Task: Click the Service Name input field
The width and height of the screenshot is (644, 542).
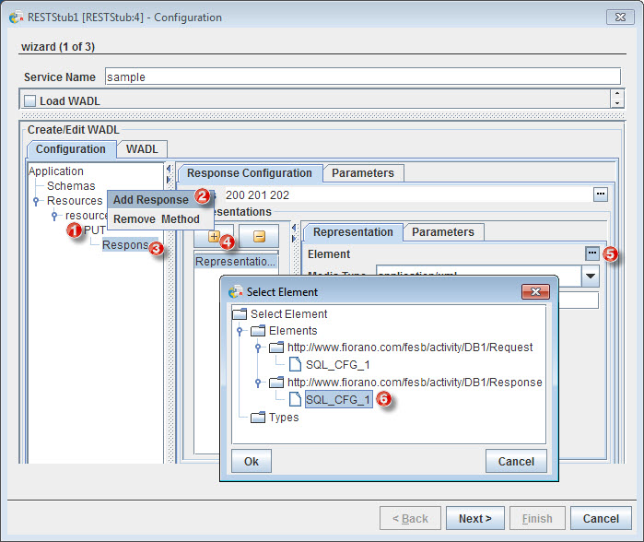Action: [x=363, y=77]
